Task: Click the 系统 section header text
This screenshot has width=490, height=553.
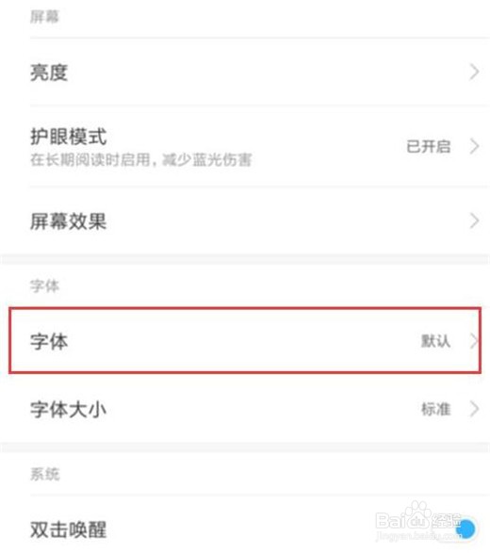Action: click(44, 474)
